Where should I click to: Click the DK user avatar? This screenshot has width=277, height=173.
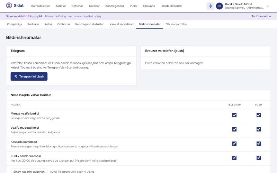click(220, 6)
